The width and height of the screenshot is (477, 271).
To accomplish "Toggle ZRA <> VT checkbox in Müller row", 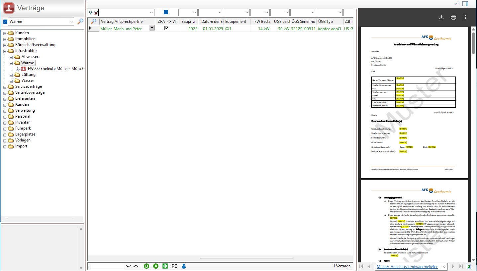I will coord(166,28).
